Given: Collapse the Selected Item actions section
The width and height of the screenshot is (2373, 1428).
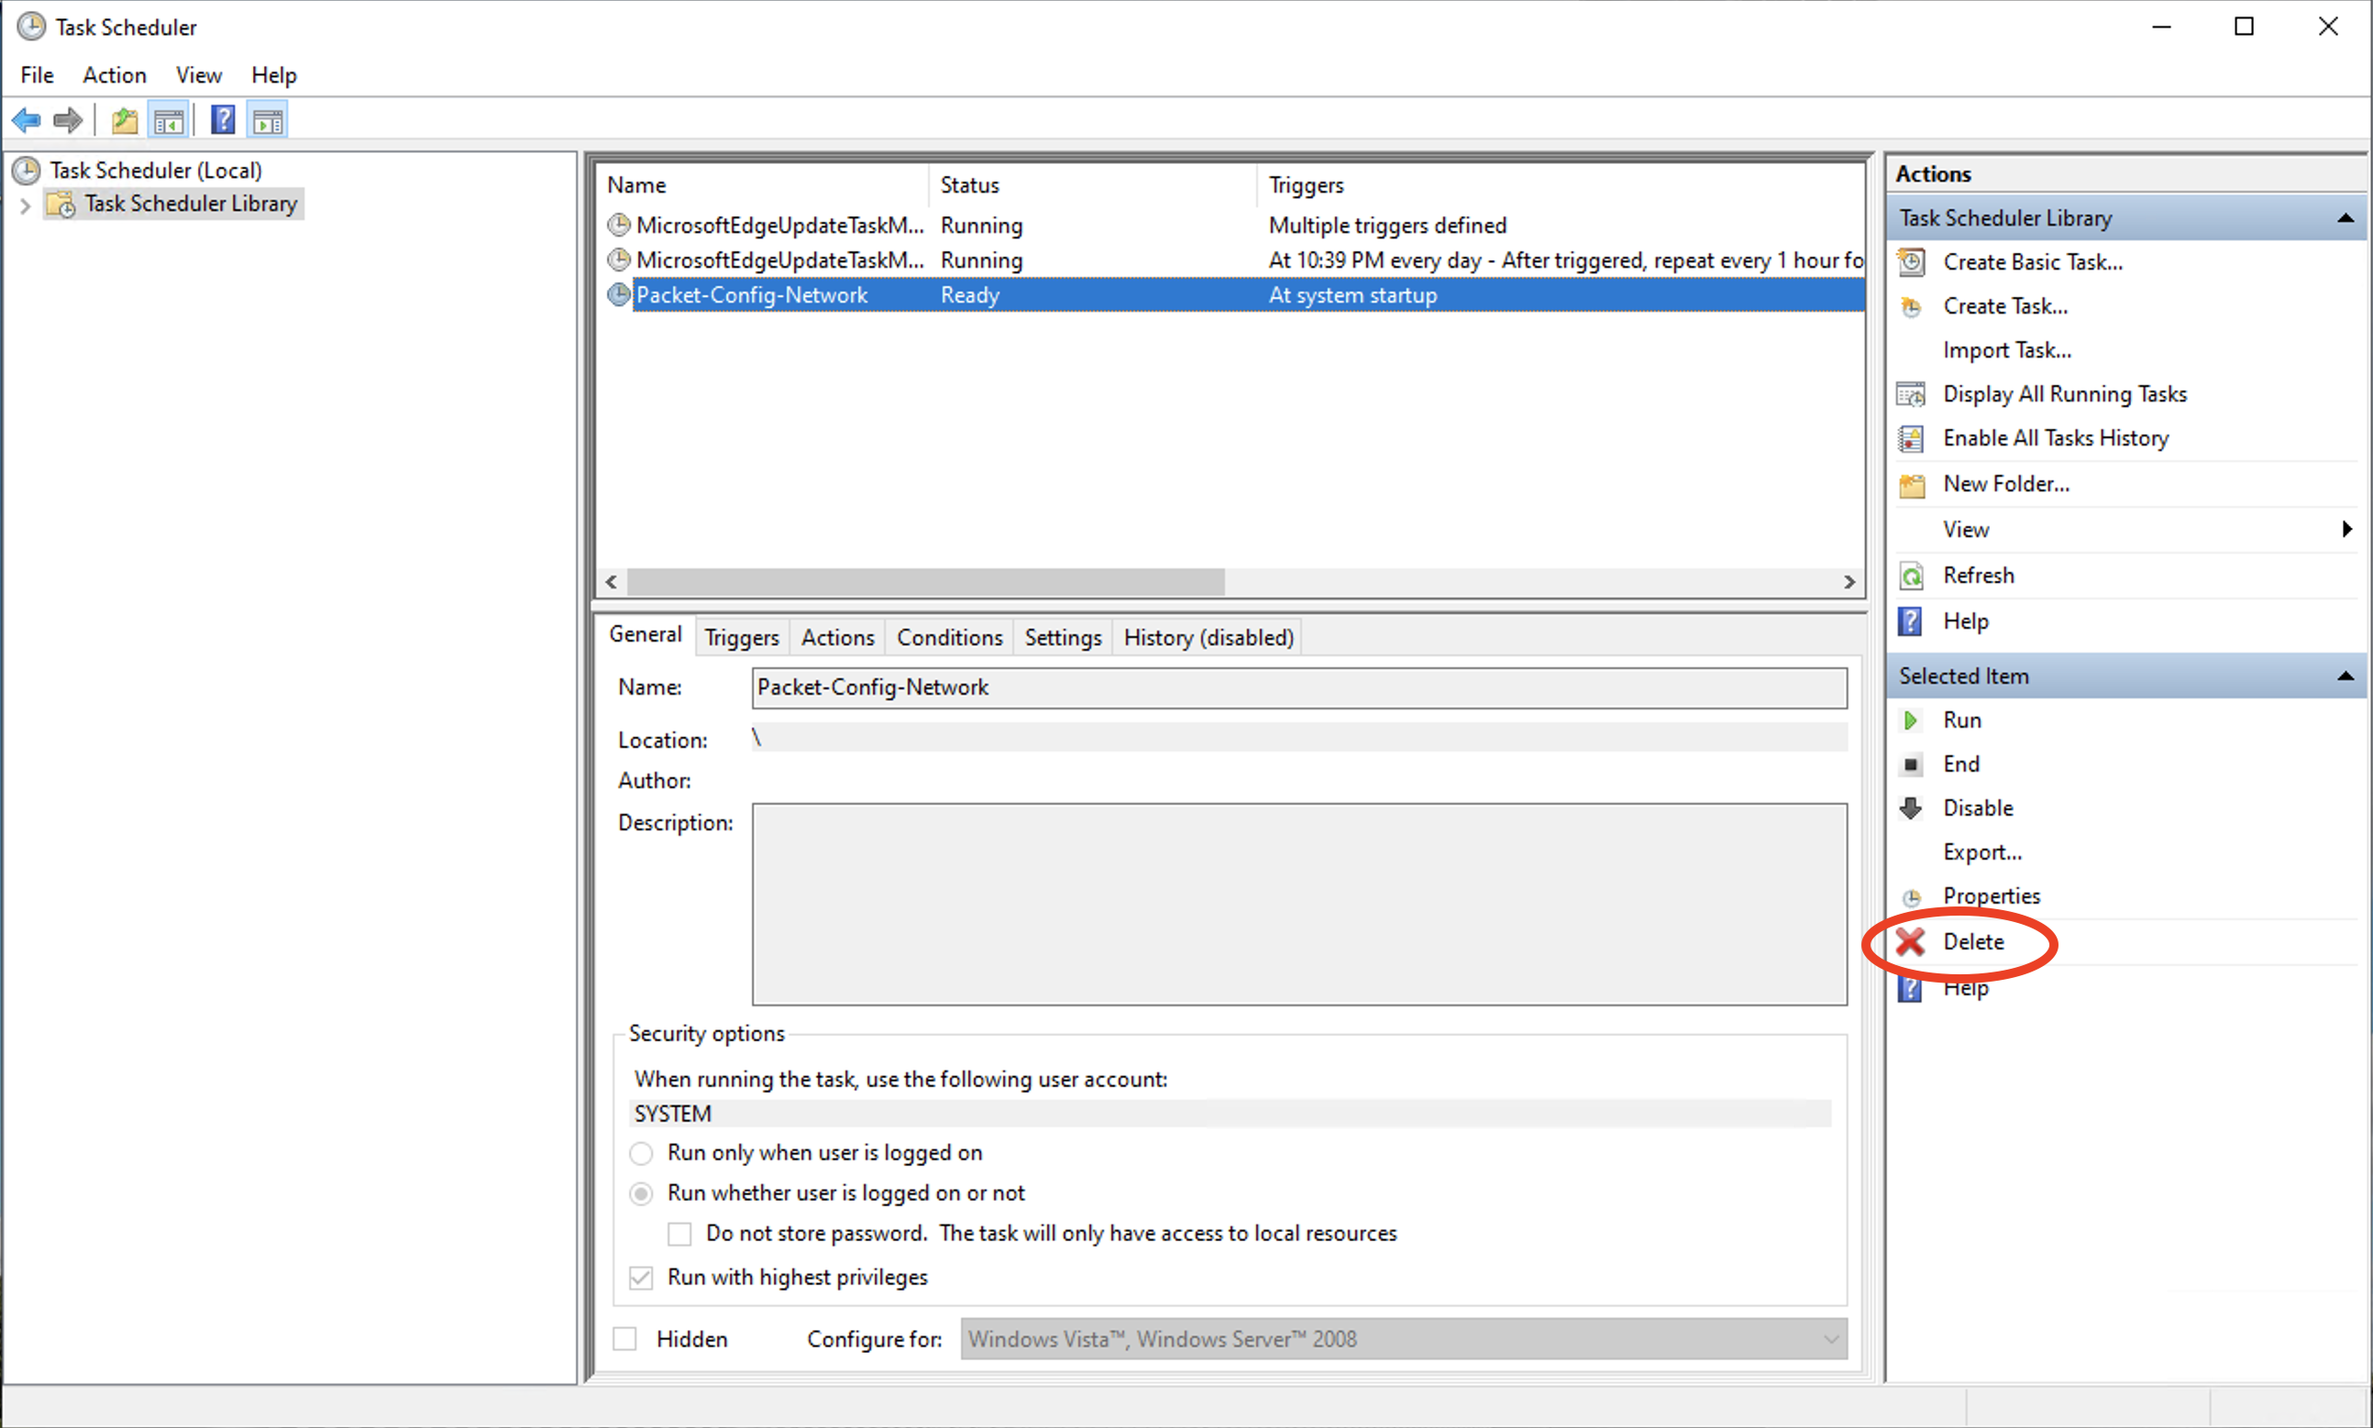Looking at the screenshot, I should (x=2346, y=676).
